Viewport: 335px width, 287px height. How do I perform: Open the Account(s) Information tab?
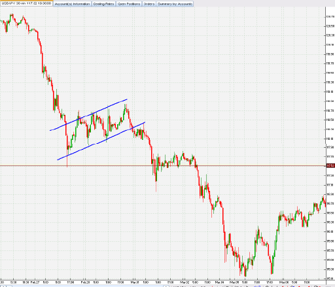[72, 4]
